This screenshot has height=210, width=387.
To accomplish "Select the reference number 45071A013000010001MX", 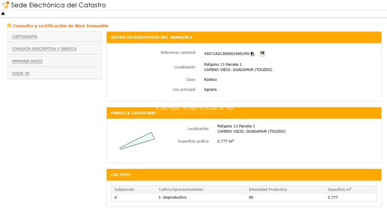I will 227,53.
